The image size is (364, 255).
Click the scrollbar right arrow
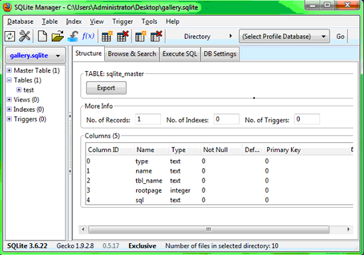pyautogui.click(x=348, y=230)
